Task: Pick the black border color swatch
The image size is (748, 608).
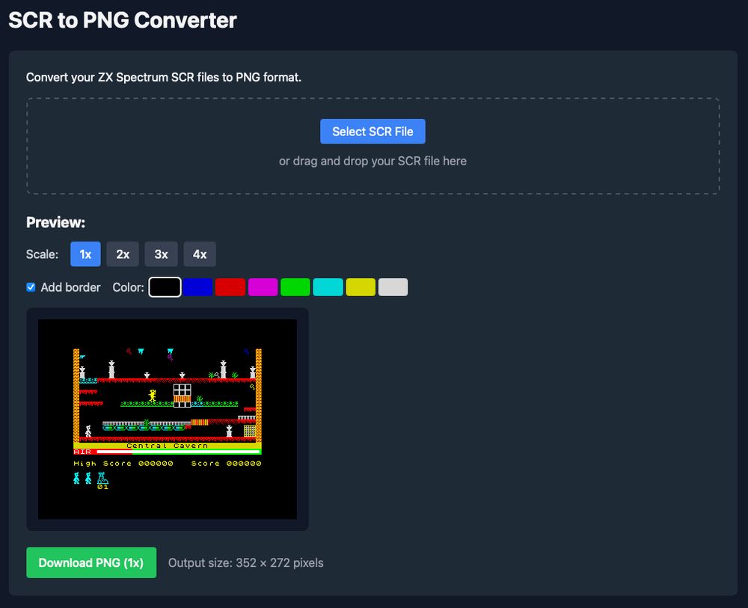Action: click(x=165, y=287)
